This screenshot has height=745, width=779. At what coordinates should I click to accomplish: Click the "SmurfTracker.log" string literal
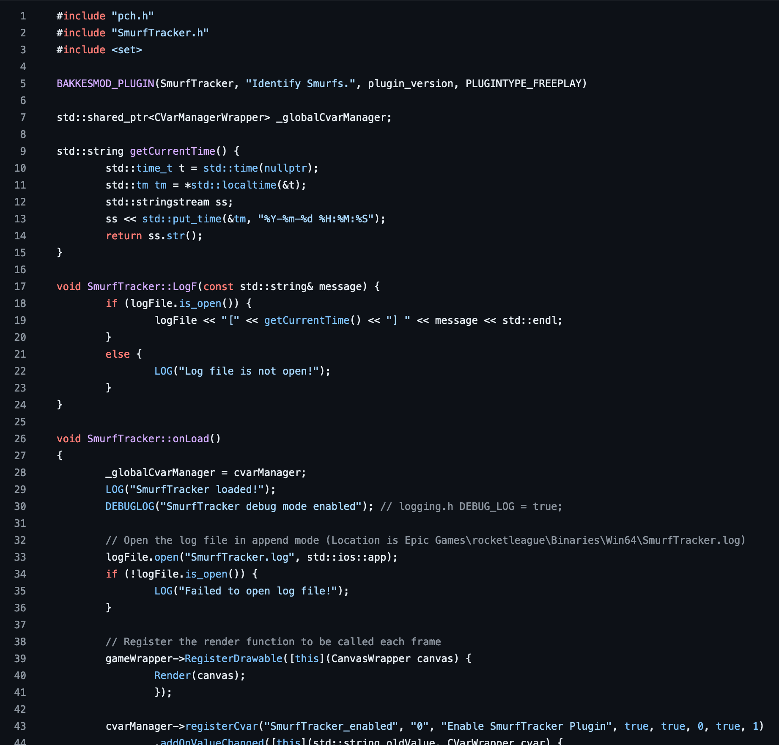point(240,557)
